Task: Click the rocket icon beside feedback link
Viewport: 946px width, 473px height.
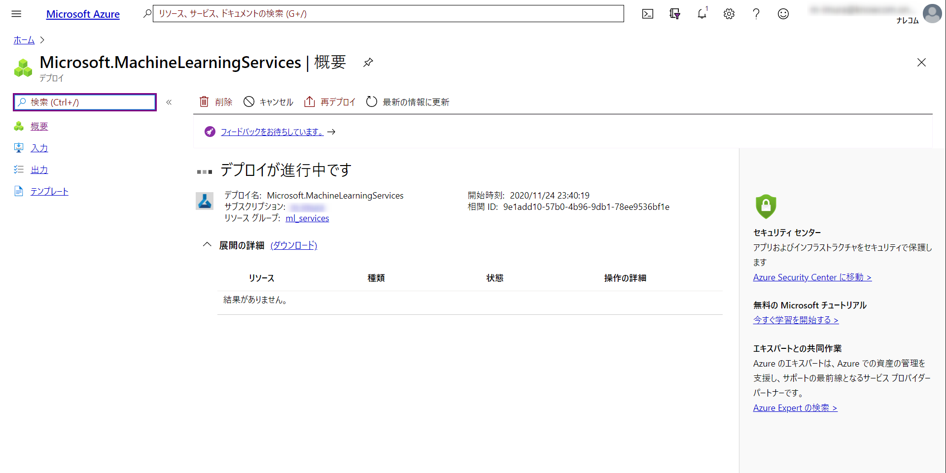Action: [x=210, y=132]
